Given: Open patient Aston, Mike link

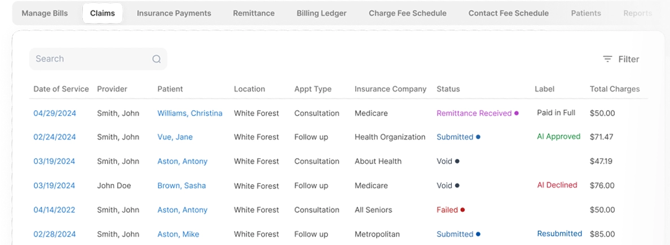Looking at the screenshot, I should click(x=178, y=234).
